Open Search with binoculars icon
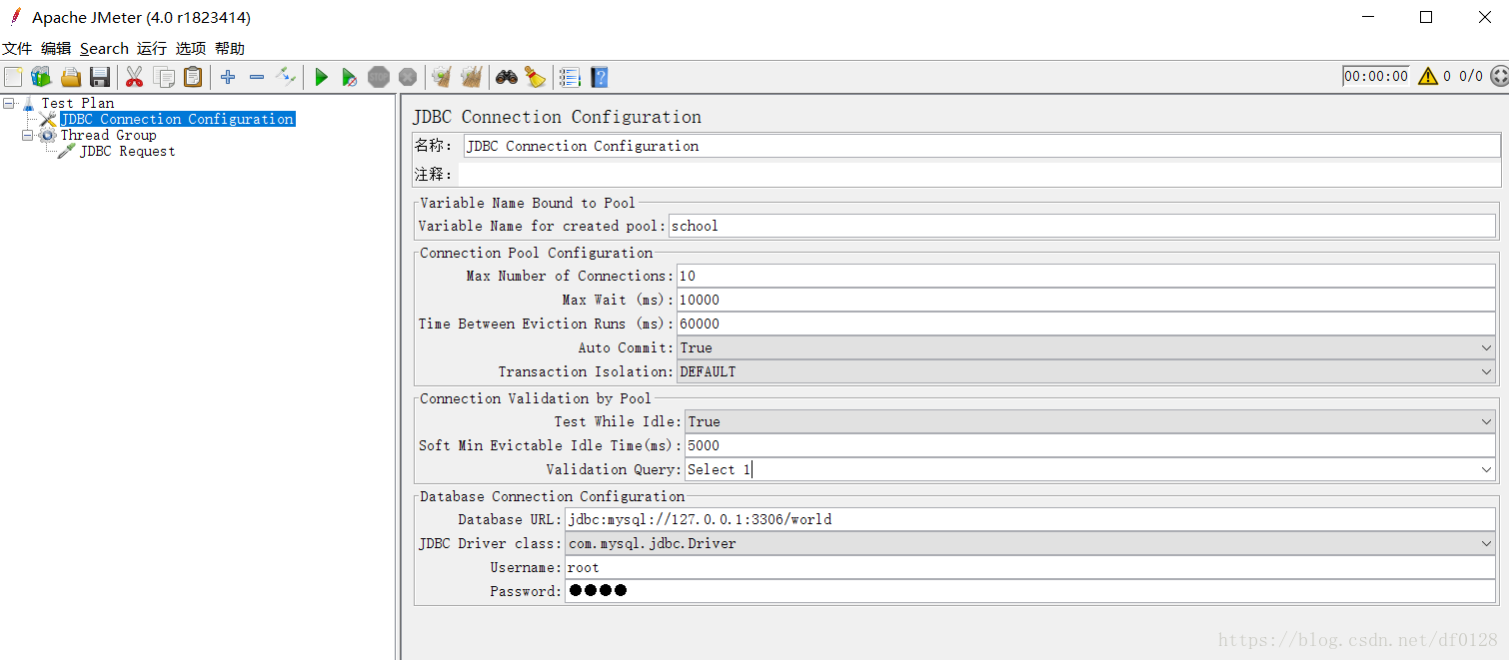The height and width of the screenshot is (660, 1509). (x=507, y=77)
